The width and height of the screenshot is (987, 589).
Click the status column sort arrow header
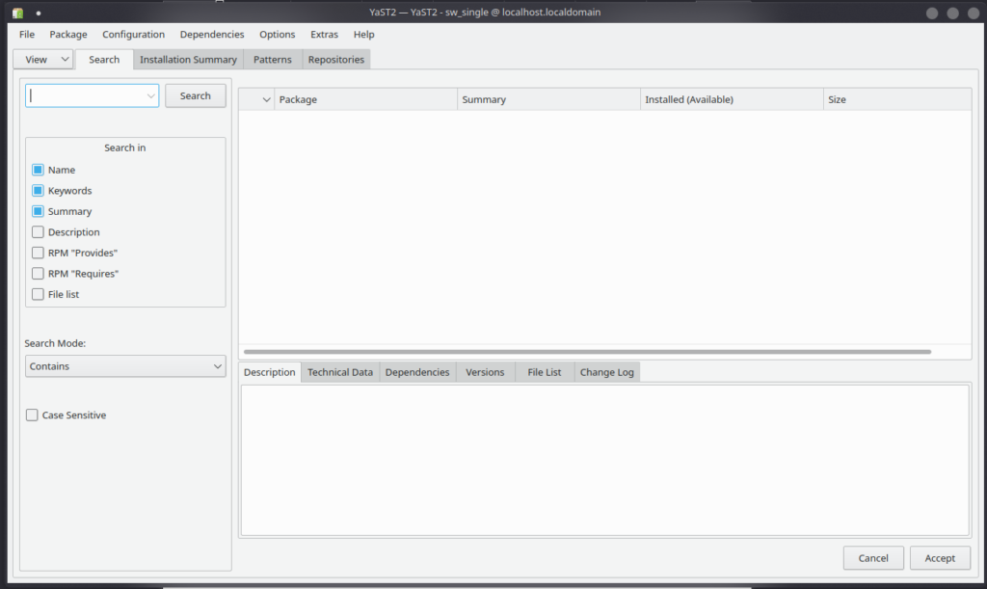point(256,99)
